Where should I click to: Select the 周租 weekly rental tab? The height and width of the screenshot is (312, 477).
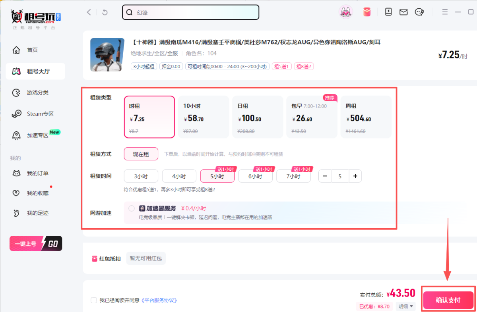point(365,116)
